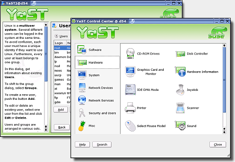Click the Hardware category label
Screen dimensions: 235x162
click(x=96, y=63)
